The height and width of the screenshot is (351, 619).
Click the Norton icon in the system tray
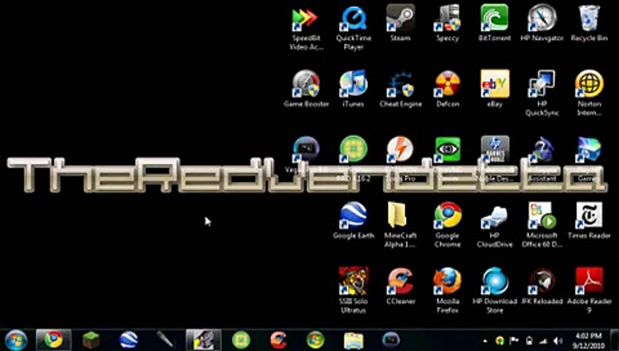(x=499, y=341)
